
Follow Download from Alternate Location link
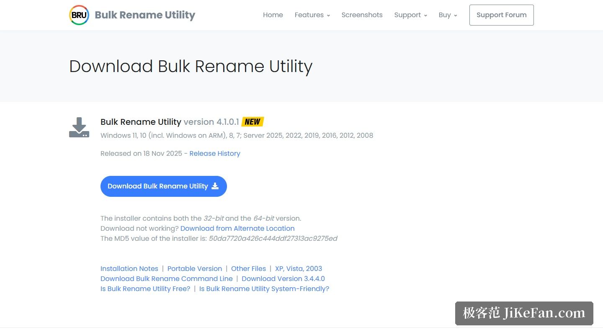coord(237,229)
